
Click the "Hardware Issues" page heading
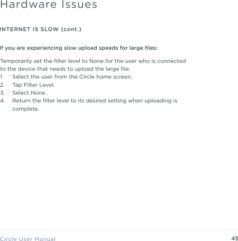pos(49,5)
